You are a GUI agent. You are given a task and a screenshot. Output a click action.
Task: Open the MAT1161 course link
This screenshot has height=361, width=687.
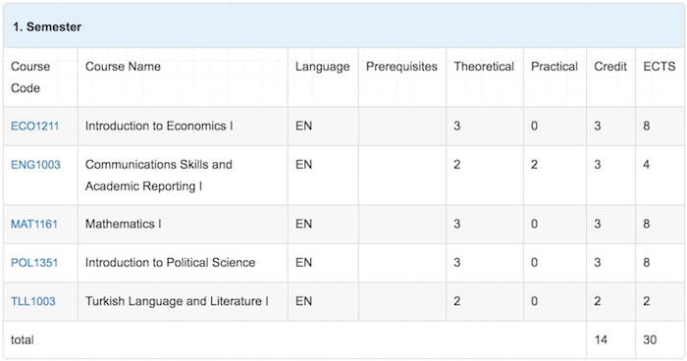coord(34,224)
